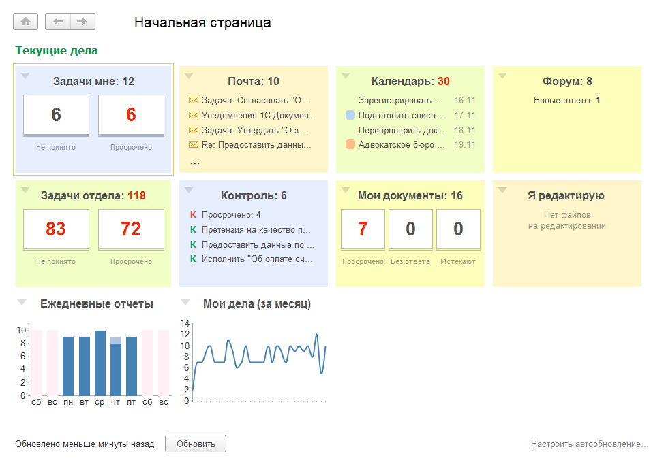Open the Почта widget dropdown triangle
This screenshot has width=666, height=462.
189,76
